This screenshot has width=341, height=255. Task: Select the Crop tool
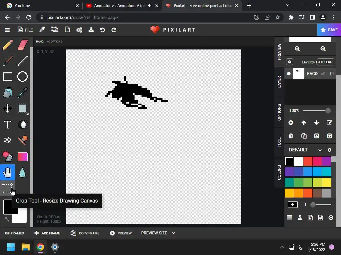click(8, 188)
